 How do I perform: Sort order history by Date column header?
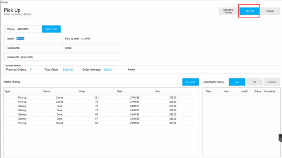pyautogui.click(x=135, y=91)
